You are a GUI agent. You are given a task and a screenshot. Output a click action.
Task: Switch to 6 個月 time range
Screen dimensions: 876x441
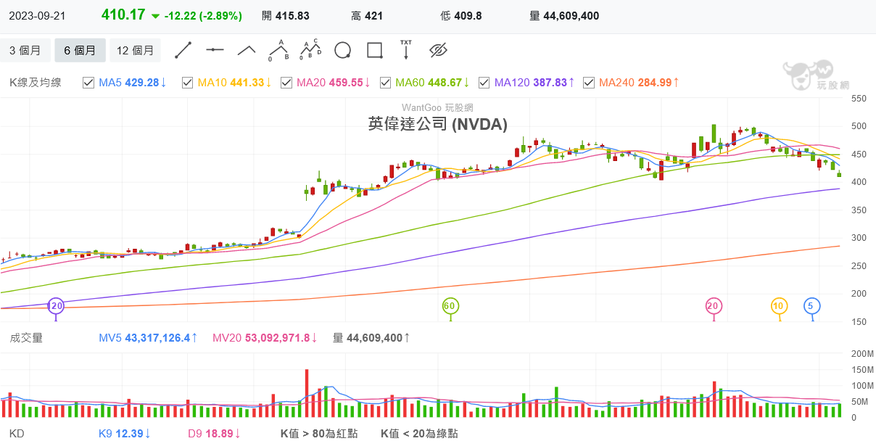point(80,51)
